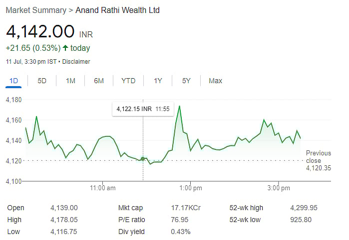
Task: Click the Open value 4,139.00
Action: coord(64,208)
